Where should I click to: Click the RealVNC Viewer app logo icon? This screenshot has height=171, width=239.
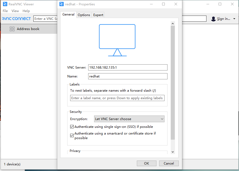coord(5,4)
